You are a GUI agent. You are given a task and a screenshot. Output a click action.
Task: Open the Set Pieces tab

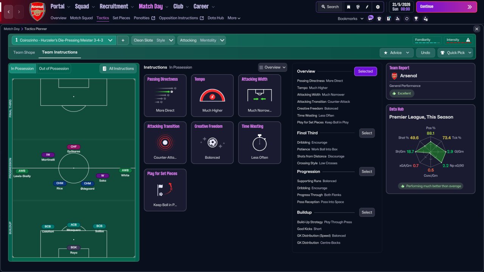pyautogui.click(x=121, y=18)
